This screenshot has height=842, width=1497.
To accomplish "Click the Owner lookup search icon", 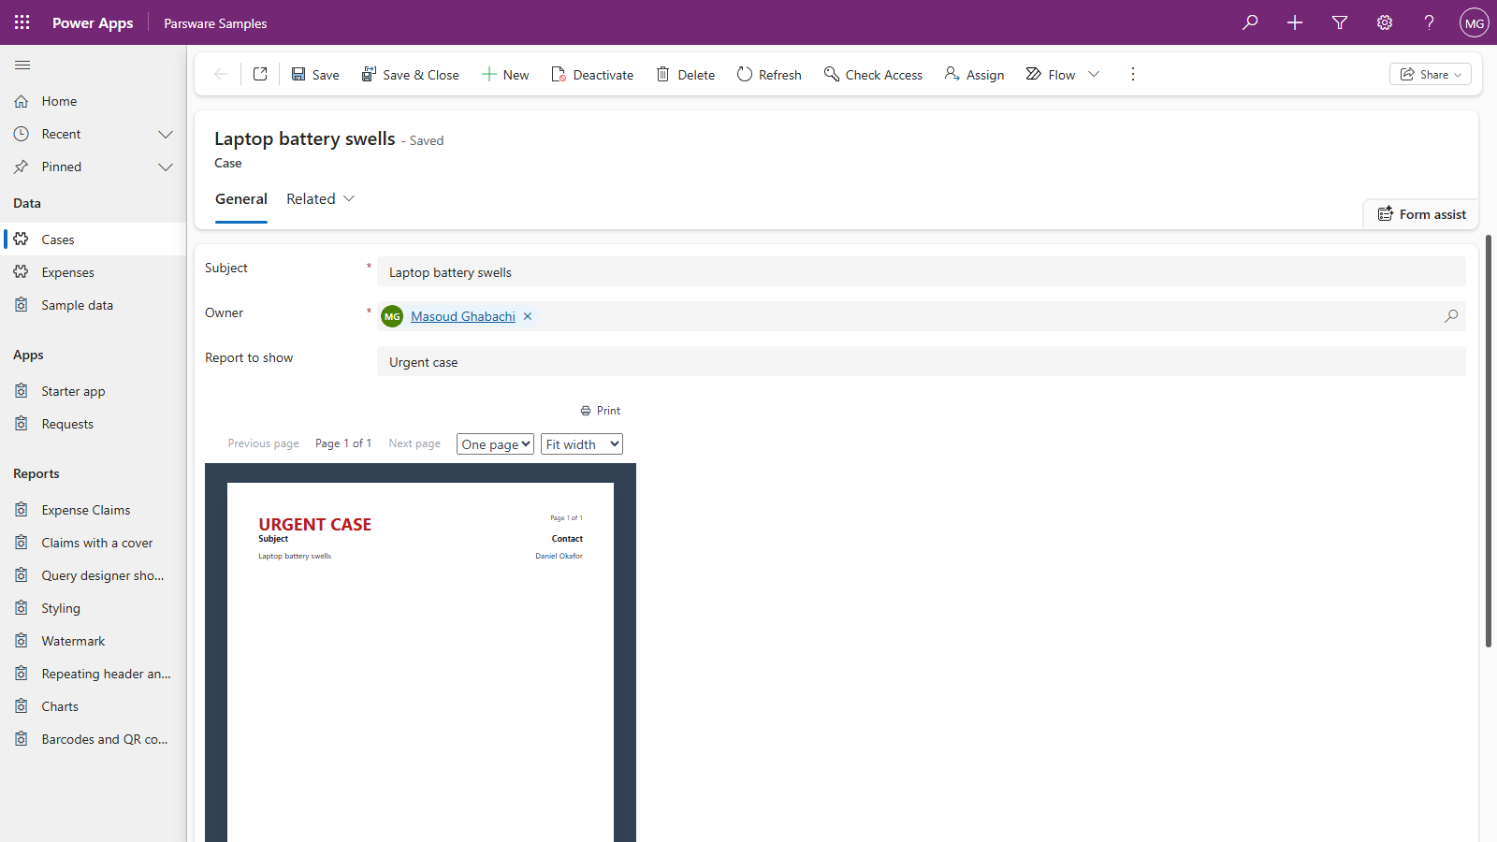I will [1451, 316].
